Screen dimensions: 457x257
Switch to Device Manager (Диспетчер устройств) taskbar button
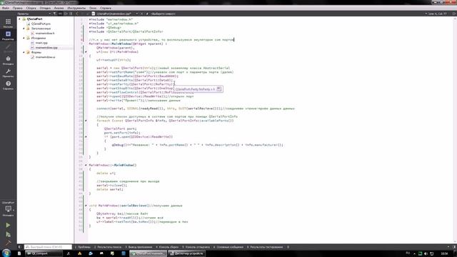(186, 253)
